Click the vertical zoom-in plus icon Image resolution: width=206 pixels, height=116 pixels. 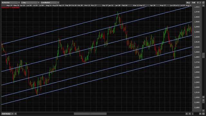pyautogui.click(x=203, y=100)
